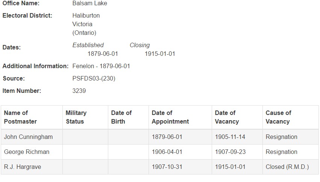This screenshot has height=182, width=320.
Task: Click the Fenelon additional information text
Action: point(101,66)
